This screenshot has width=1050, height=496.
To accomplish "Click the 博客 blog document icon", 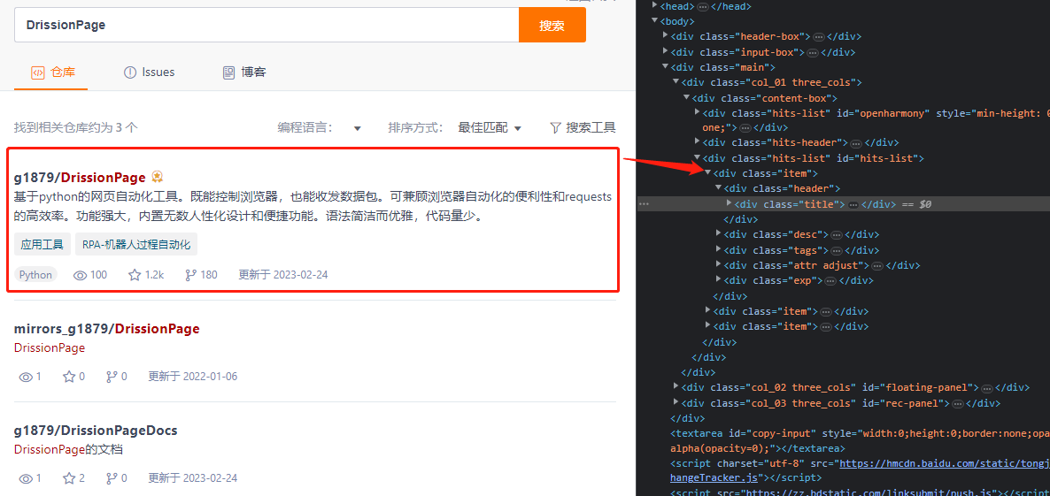I will click(x=229, y=72).
